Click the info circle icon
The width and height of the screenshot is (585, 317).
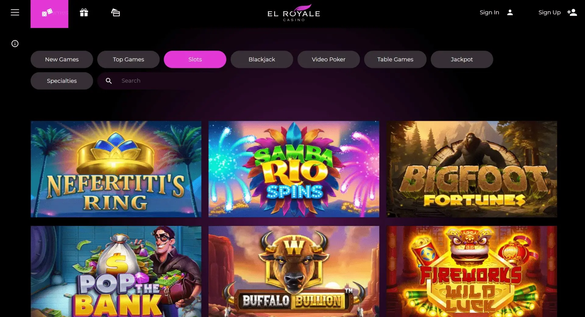15,44
